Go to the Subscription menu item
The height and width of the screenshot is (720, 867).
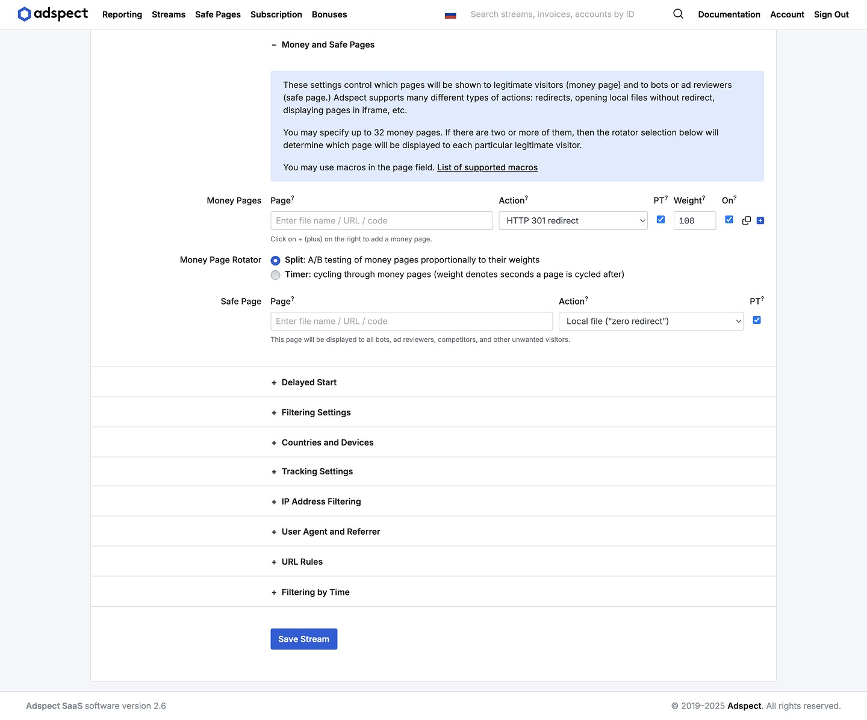[x=276, y=14]
